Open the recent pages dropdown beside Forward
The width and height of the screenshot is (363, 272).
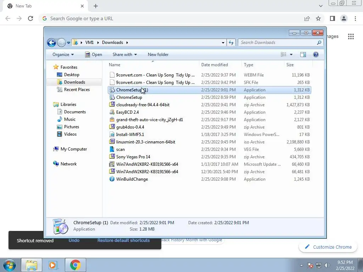coord(68,43)
